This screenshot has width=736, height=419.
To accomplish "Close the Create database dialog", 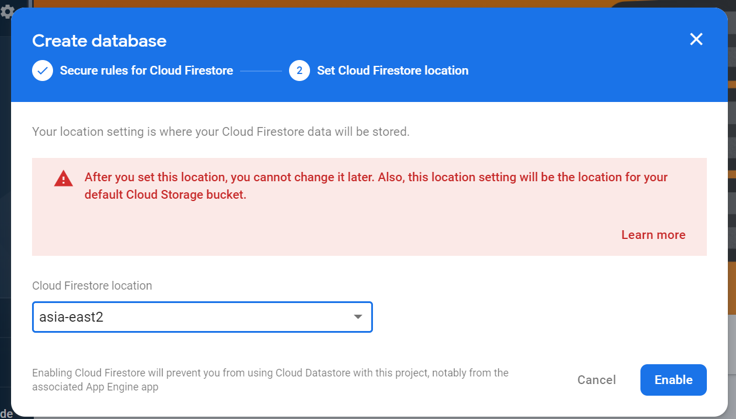I will pos(696,40).
